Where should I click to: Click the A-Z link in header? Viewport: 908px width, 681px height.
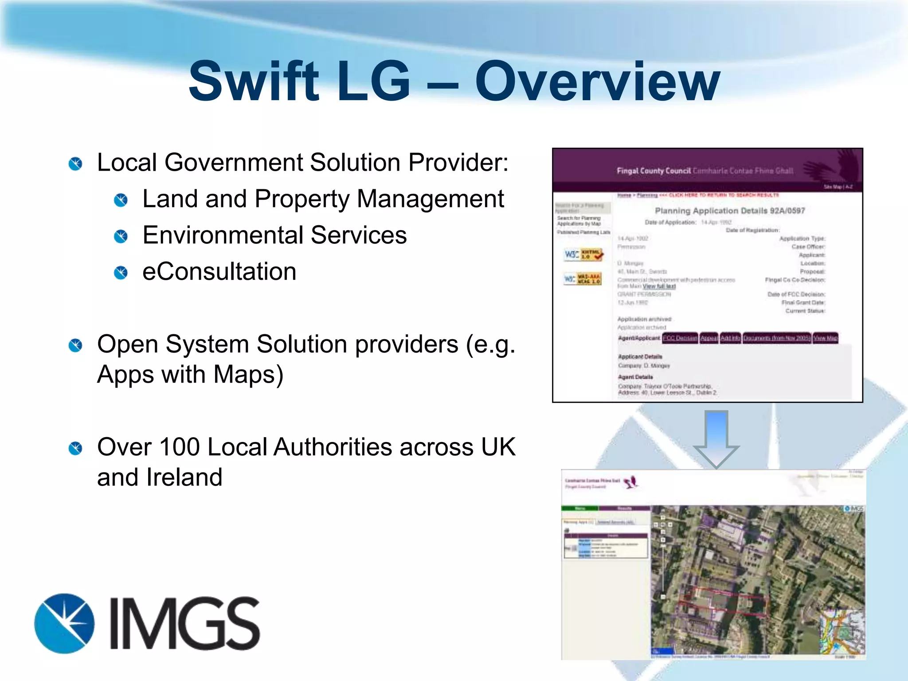pos(849,187)
